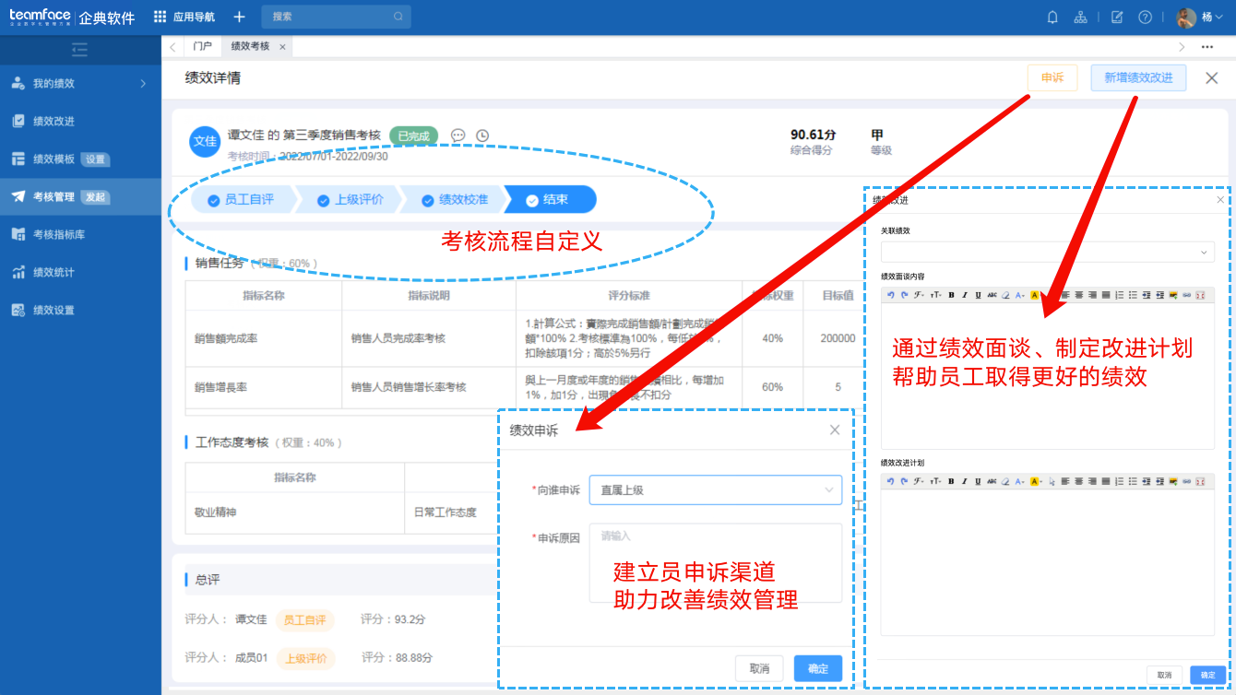Open the 向谁申诉 dropdown
1236x695 pixels.
[715, 489]
